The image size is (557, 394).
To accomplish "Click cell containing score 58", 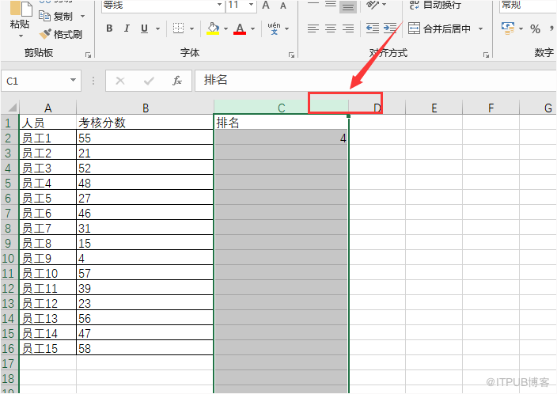I will click(x=146, y=348).
